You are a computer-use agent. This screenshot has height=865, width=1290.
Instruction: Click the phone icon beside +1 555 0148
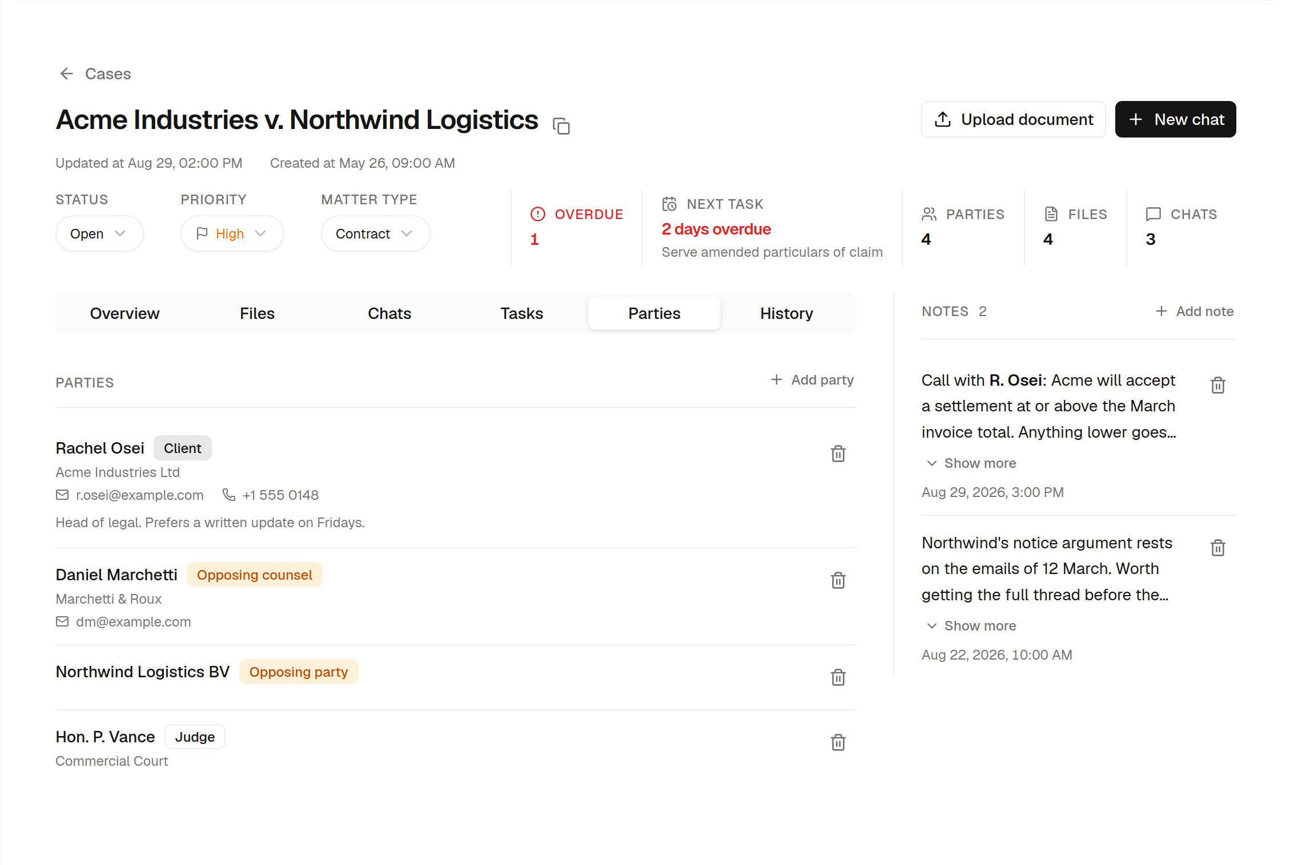228,495
